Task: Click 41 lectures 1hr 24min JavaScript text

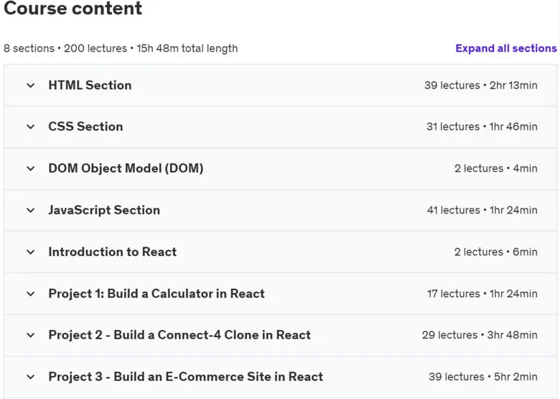Action: (x=482, y=210)
